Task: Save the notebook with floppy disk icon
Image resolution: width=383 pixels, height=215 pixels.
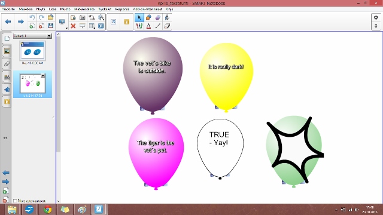Action: click(50, 26)
